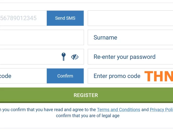Focus the Re-enter your password field
Image resolution: width=173 pixels, height=130 pixels.
click(130, 57)
